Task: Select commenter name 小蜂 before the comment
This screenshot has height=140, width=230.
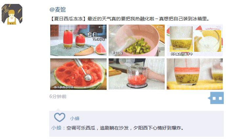Action: [56, 128]
